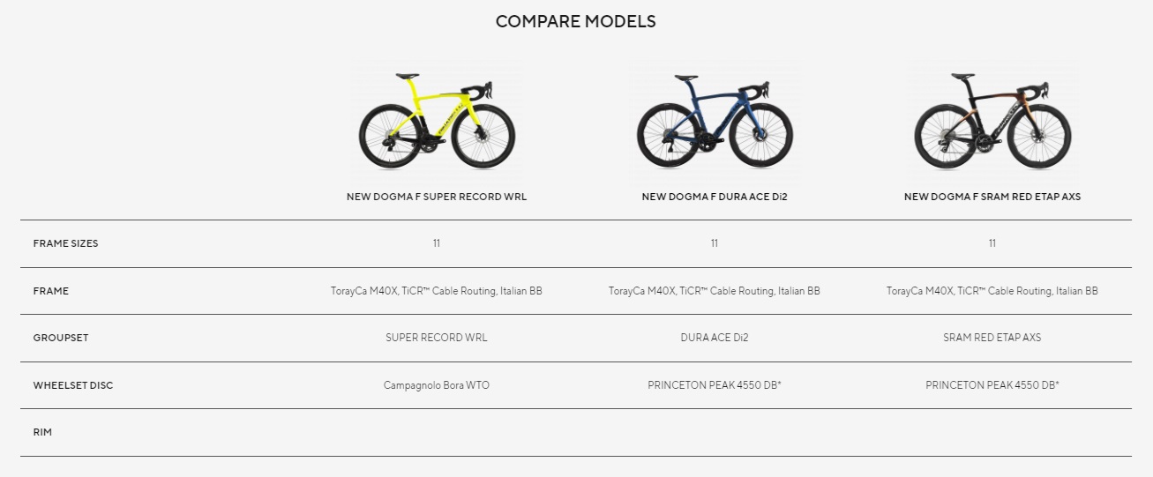Click the blue Dogma F Dura Ace bike image
Image resolution: width=1153 pixels, height=477 pixels.
click(x=715, y=118)
